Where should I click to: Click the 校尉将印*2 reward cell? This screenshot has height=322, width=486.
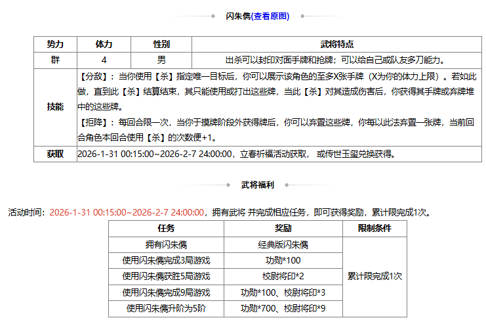283,277
